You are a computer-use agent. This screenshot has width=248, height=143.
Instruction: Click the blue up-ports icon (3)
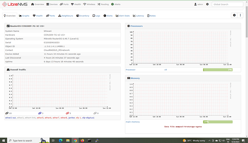(x=40, y=113)
